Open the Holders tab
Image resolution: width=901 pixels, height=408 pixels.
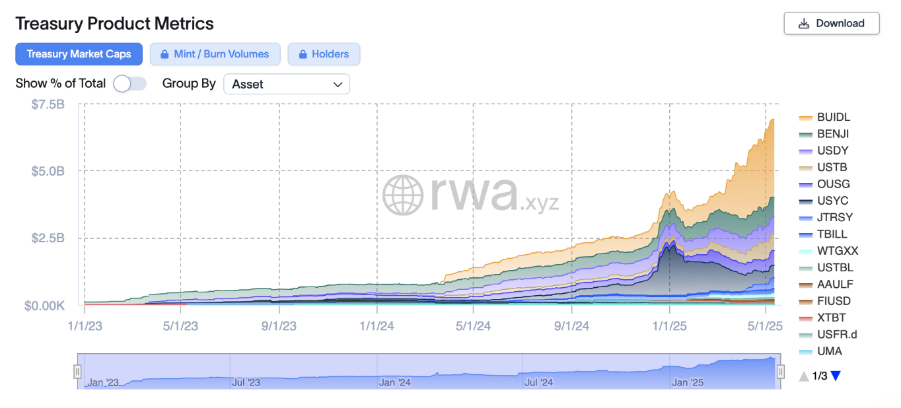tap(324, 54)
